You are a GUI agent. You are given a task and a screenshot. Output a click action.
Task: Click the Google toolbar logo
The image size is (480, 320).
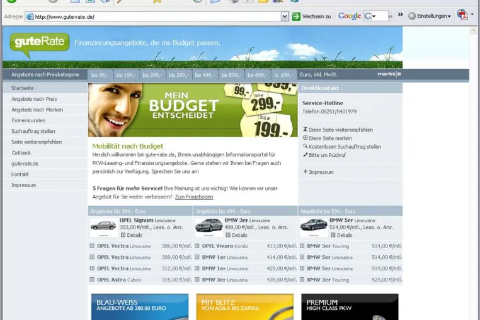349,16
